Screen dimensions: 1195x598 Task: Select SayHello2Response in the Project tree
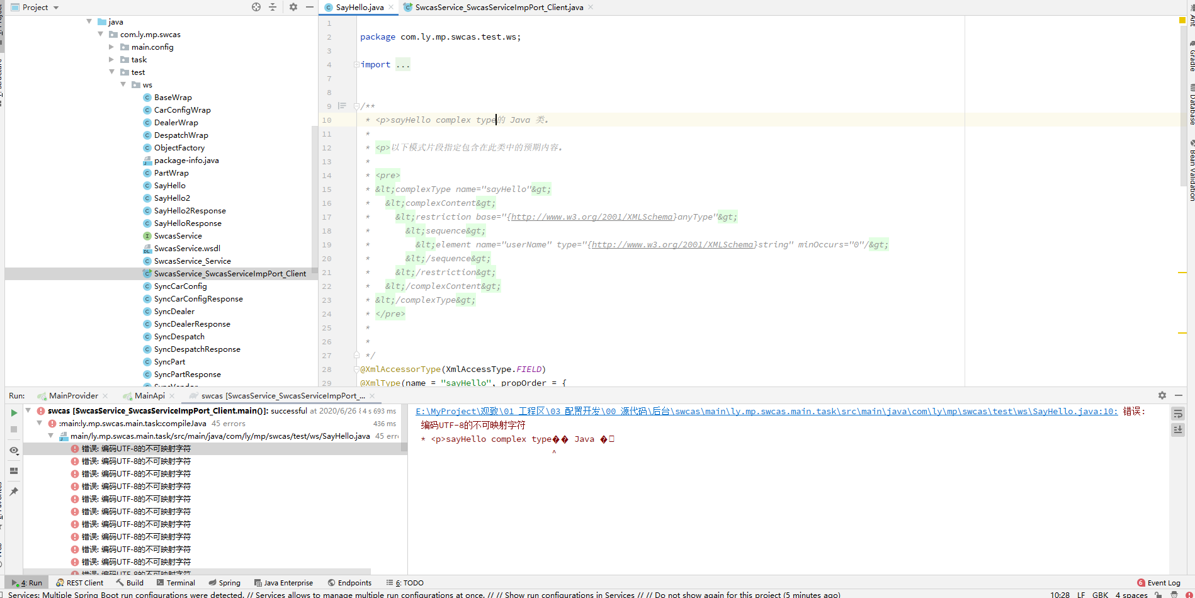click(190, 210)
